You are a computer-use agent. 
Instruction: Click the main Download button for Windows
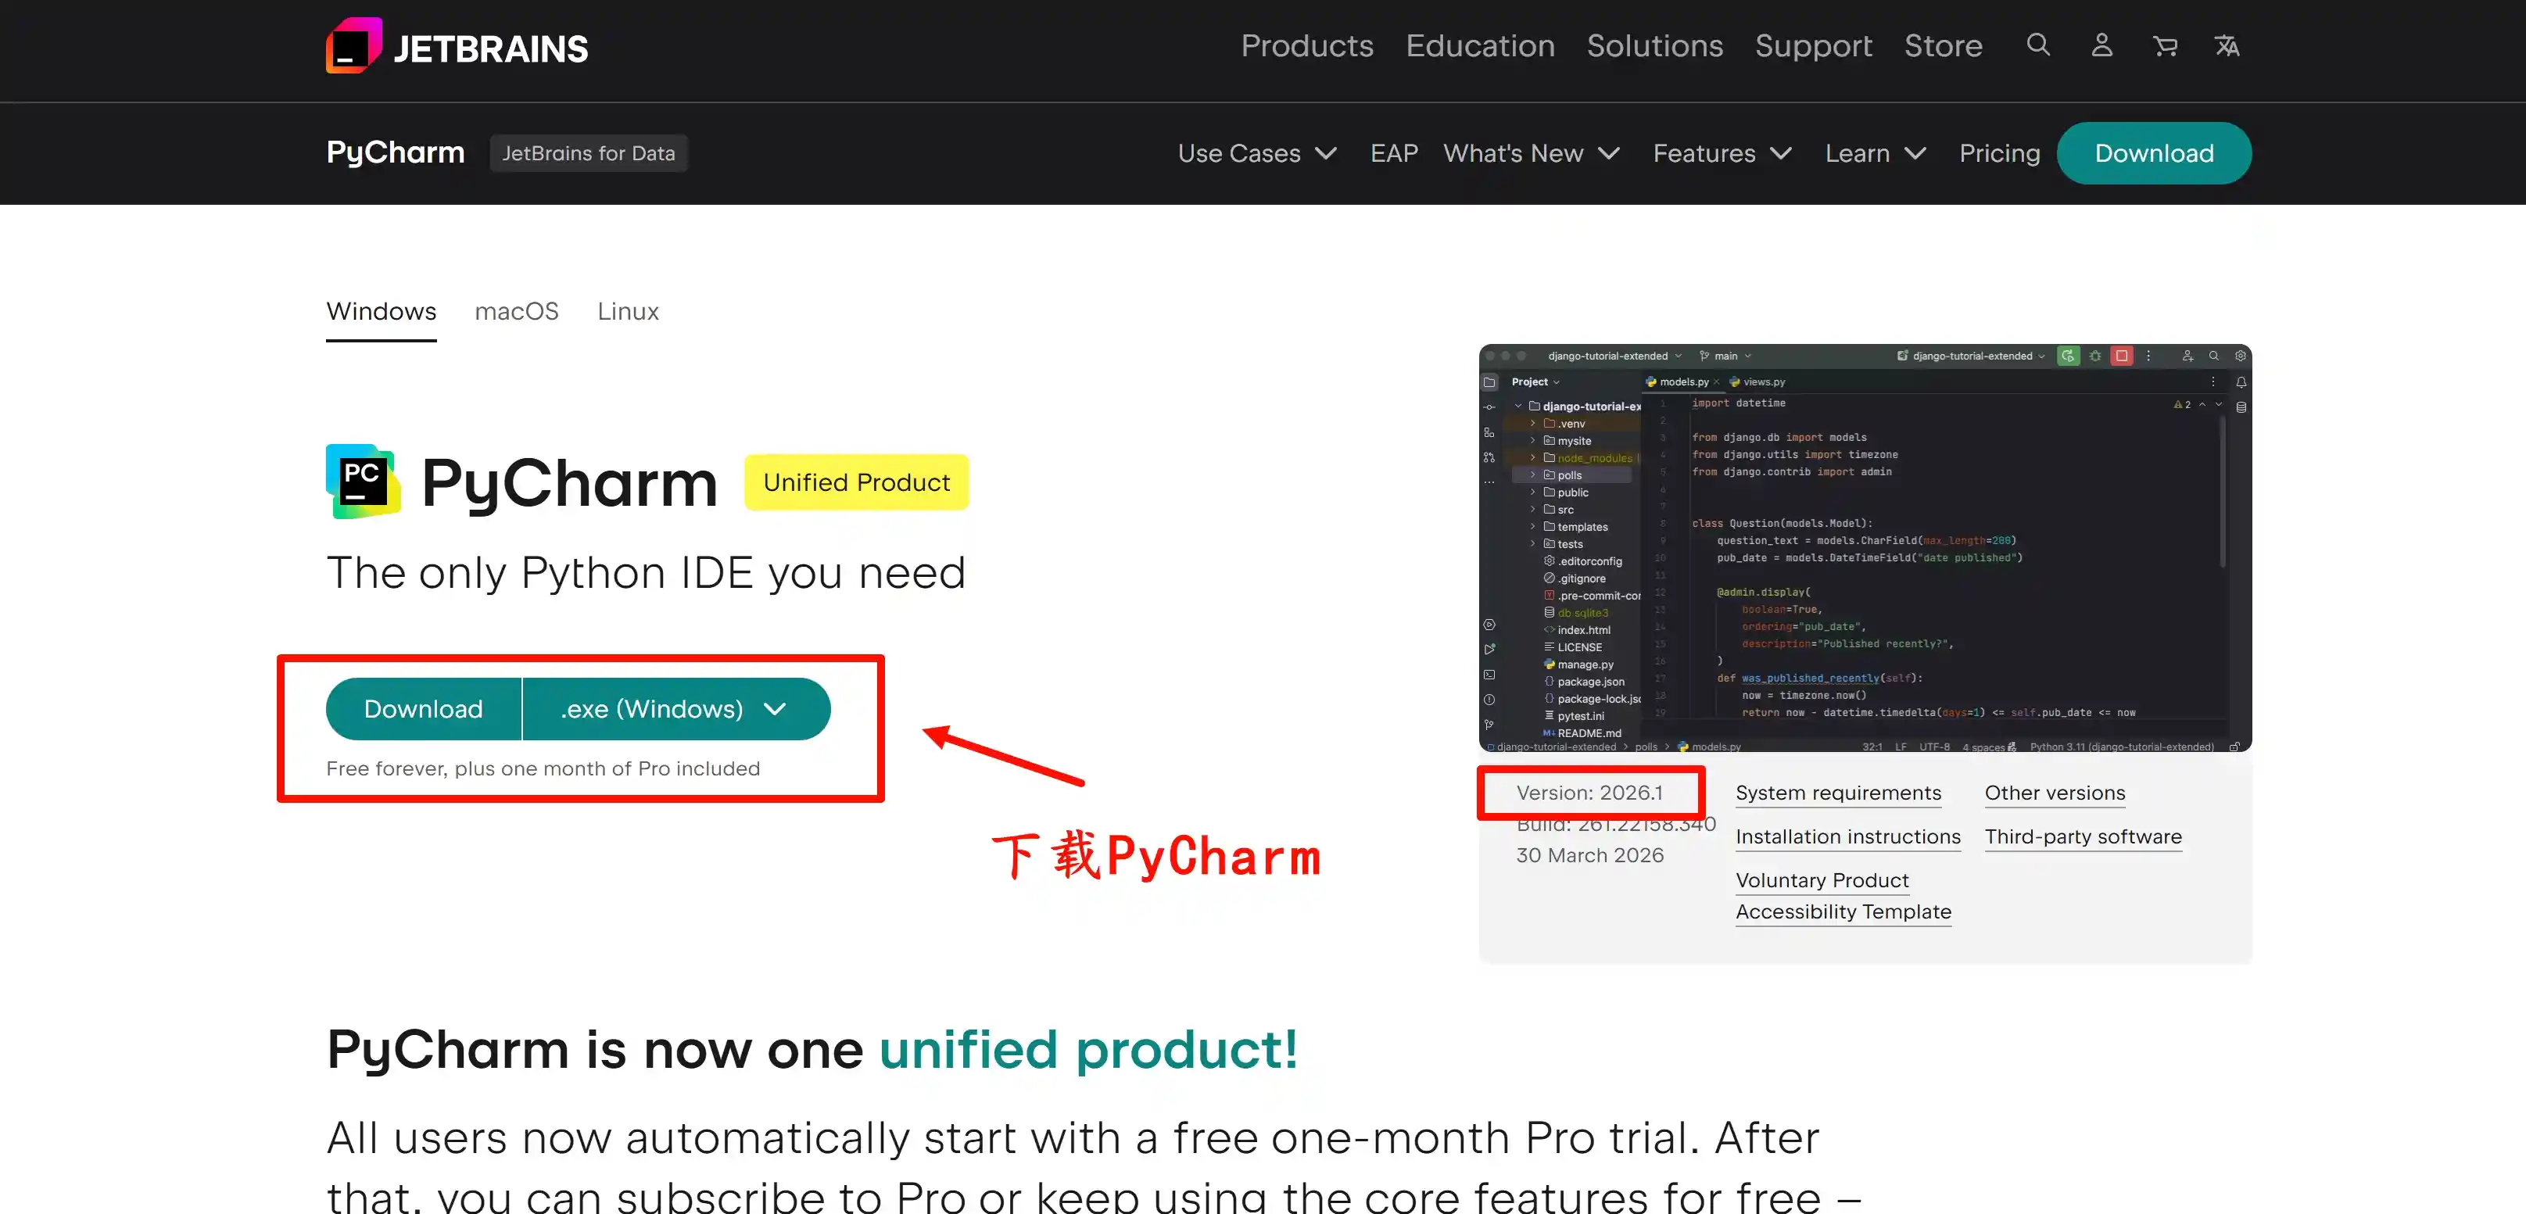tap(423, 708)
